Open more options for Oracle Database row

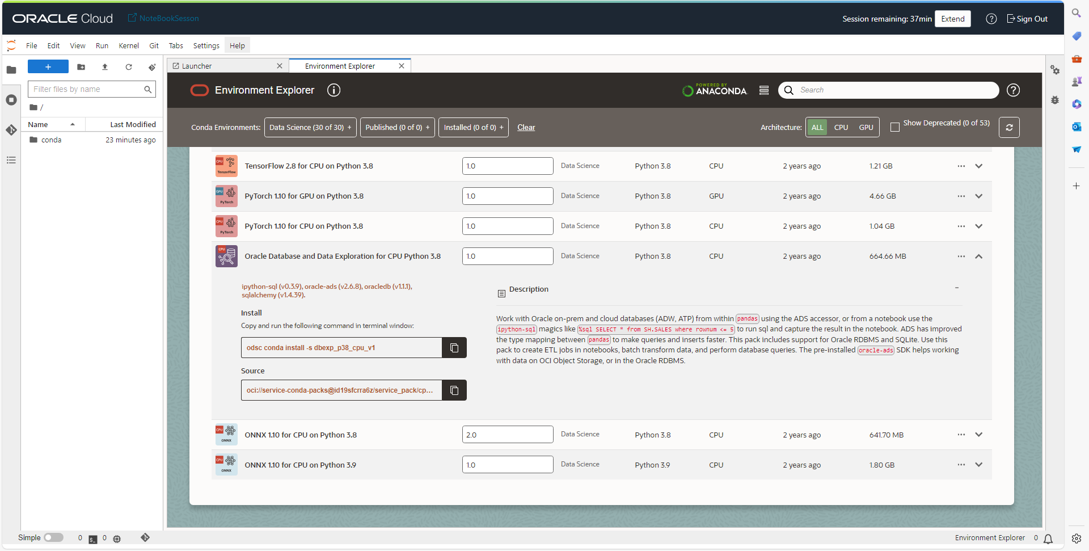(961, 256)
